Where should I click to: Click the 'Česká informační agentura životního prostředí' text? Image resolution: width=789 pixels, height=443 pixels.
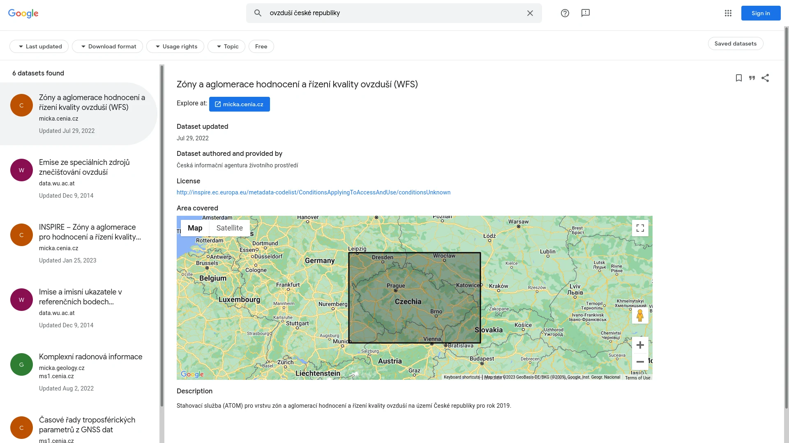coord(238,165)
